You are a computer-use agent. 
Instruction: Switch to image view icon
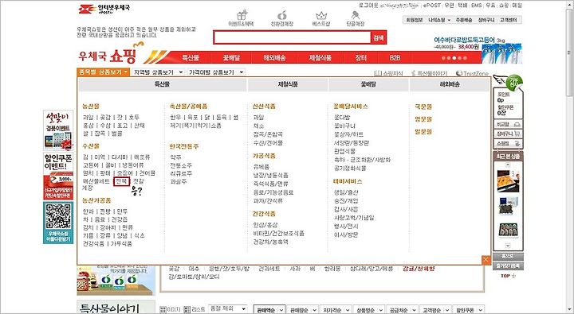pos(163,309)
